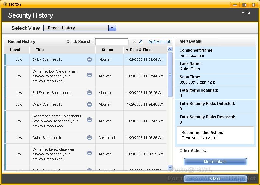Viewport: 260px width, 185px height.
Task: Open details icon for 11:24:40 Quick Scan row
Action: point(90,104)
